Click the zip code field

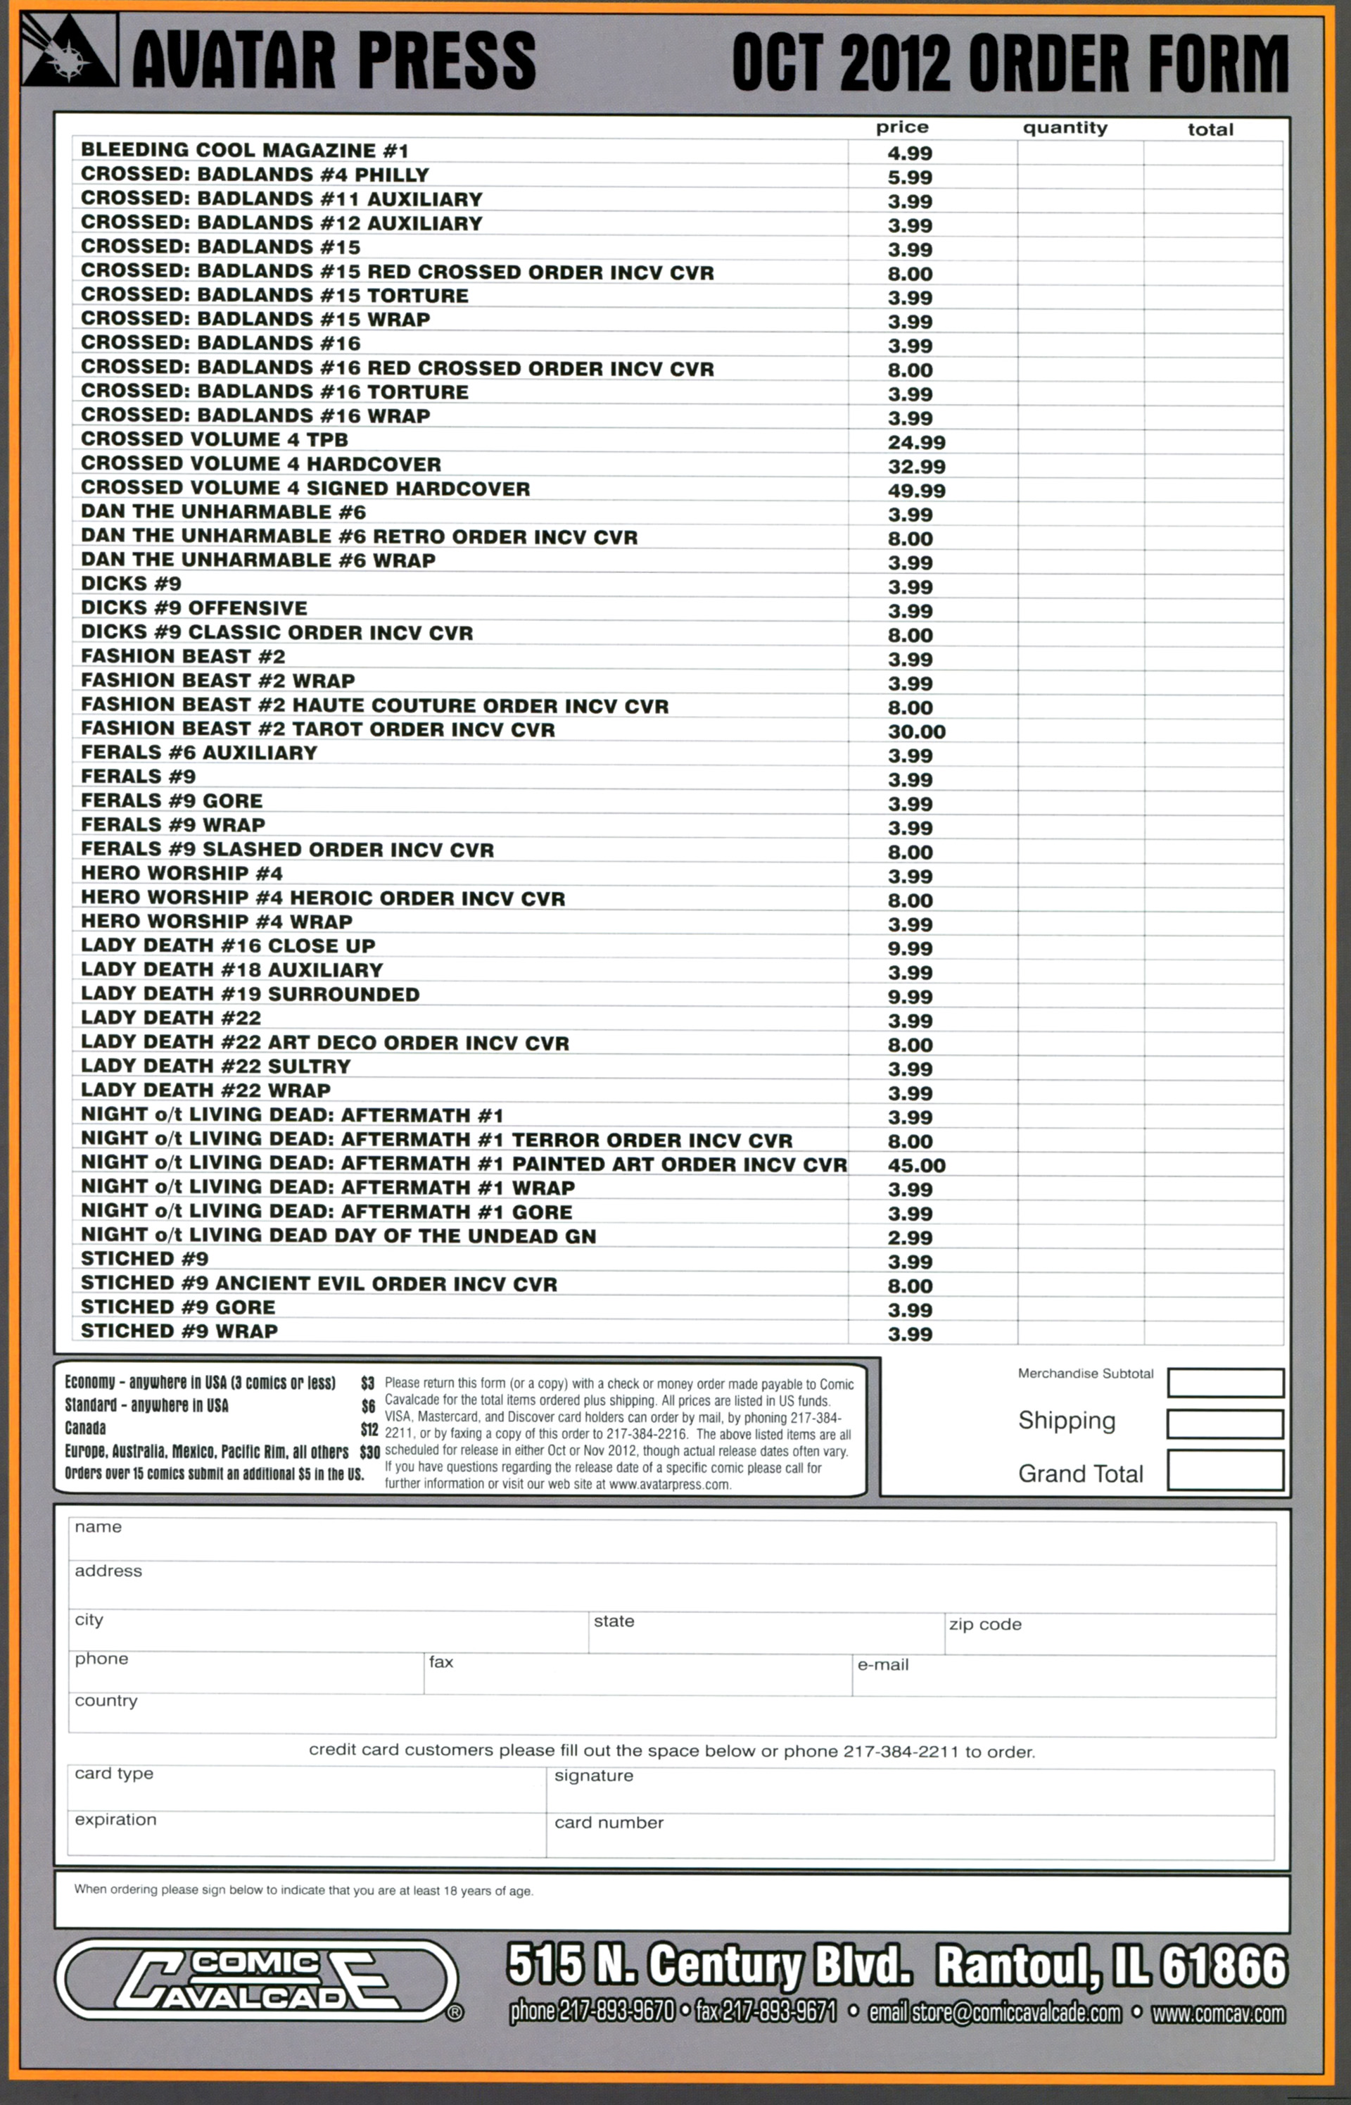click(1110, 1634)
